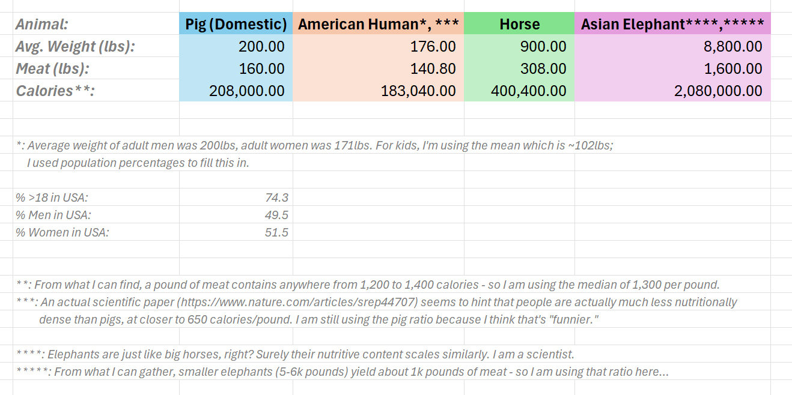Click the % Men in USA label
Image resolution: width=792 pixels, height=395 pixels.
[x=53, y=215]
